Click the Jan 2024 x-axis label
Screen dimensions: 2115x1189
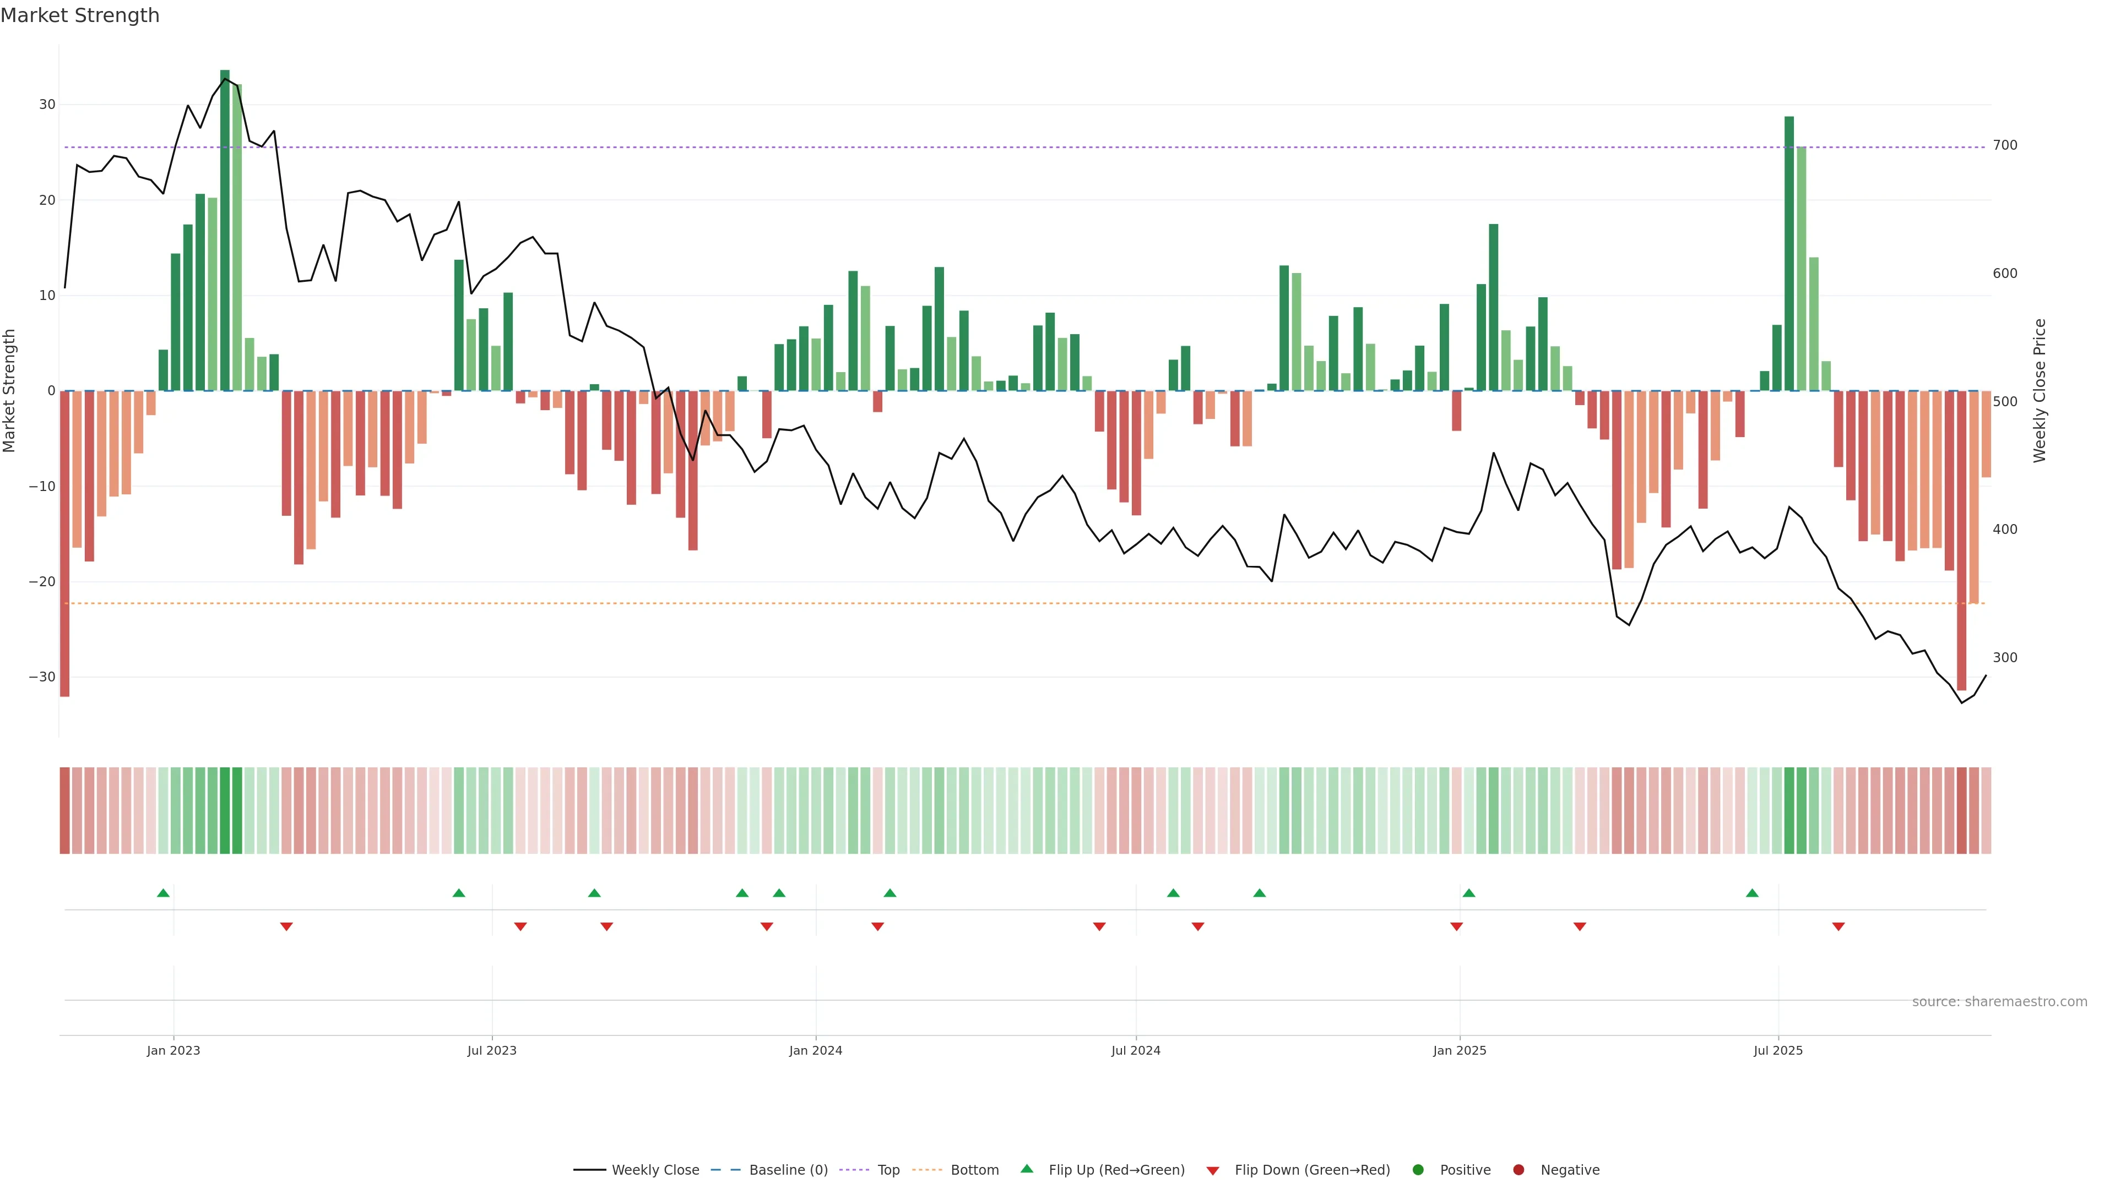(815, 1050)
